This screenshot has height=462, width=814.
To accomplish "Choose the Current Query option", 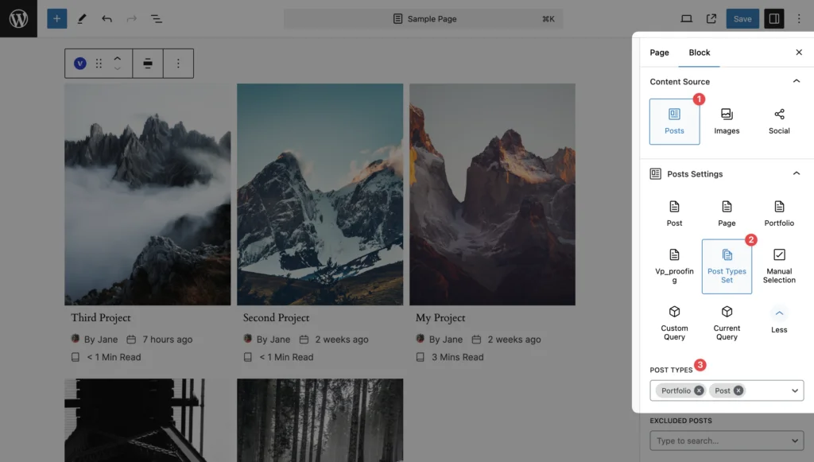I will pyautogui.click(x=727, y=323).
